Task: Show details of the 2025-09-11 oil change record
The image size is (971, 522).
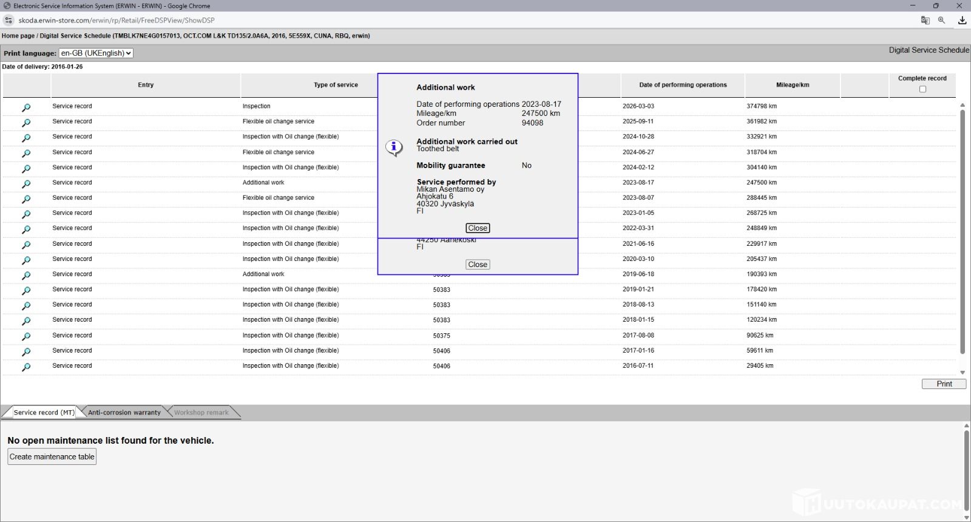Action: coord(26,123)
